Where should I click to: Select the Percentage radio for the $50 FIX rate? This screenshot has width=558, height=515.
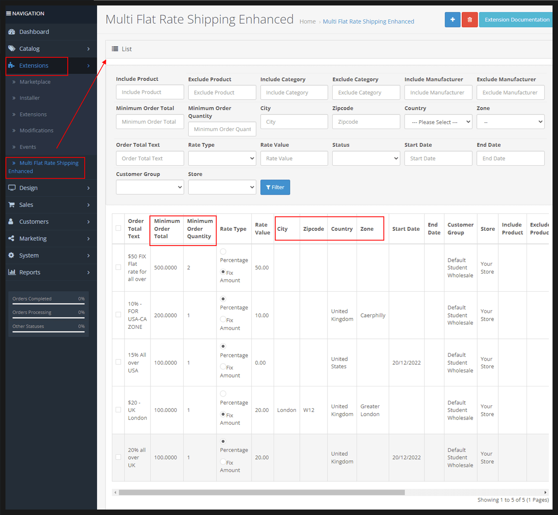tap(223, 251)
